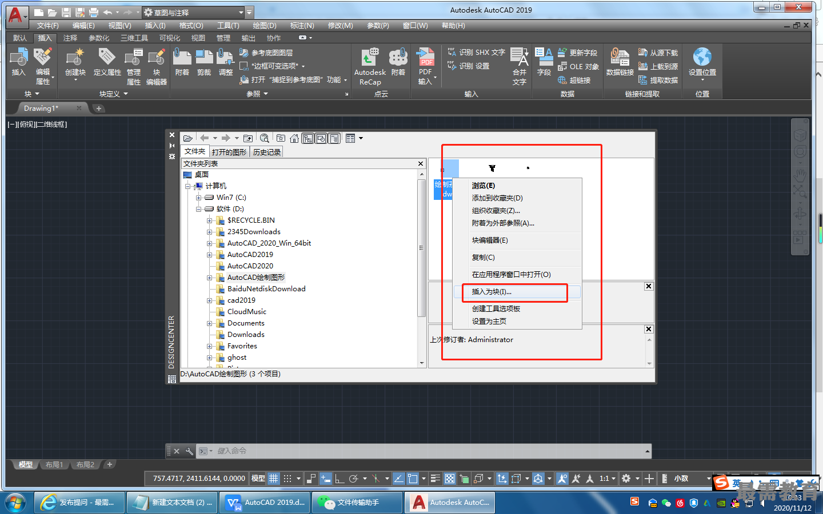823x514 pixels.
Task: Open the 文件(F) menu
Action: point(48,26)
